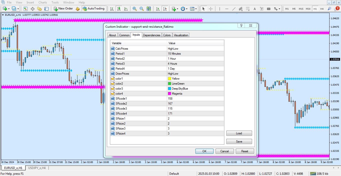This screenshot has width=341, height=176.
Task: Open the Charts menu
Action: pos(42,2)
